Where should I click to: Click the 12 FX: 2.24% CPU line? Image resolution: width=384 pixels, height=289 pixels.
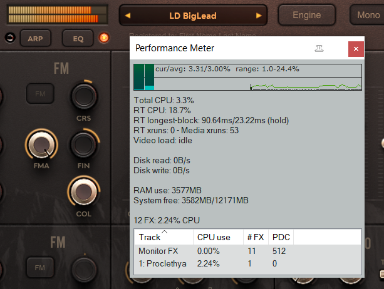[x=167, y=221]
